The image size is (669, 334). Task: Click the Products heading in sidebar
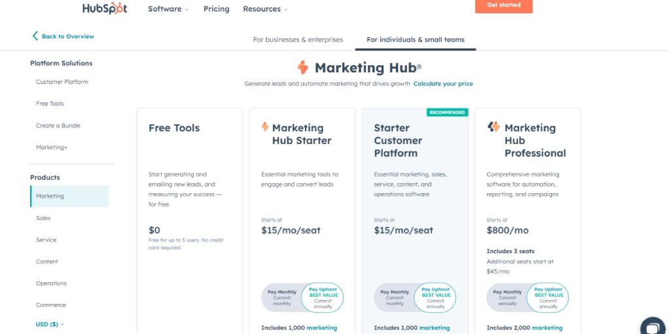[45, 177]
